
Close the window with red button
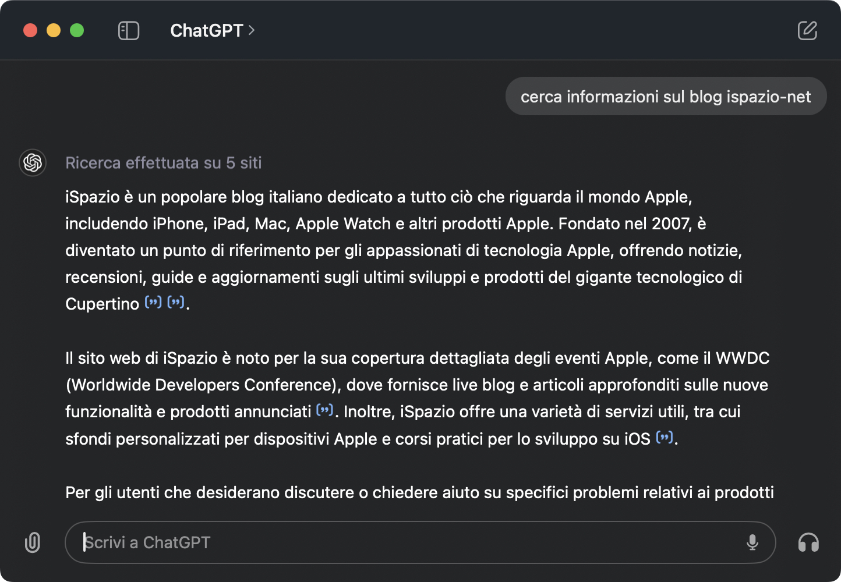click(30, 30)
